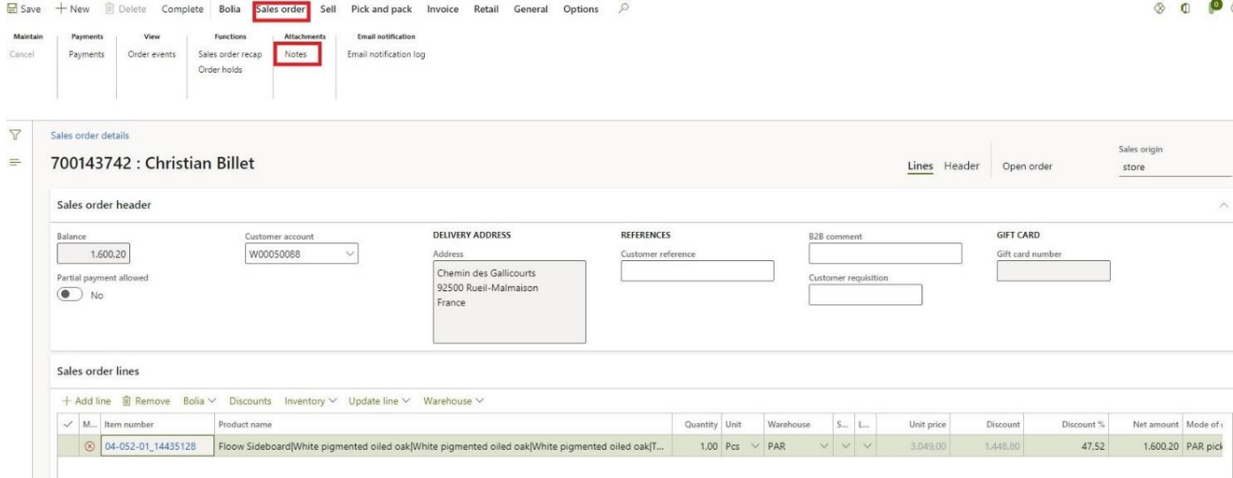Switch to the Header view
1233x478 pixels.
click(x=961, y=167)
